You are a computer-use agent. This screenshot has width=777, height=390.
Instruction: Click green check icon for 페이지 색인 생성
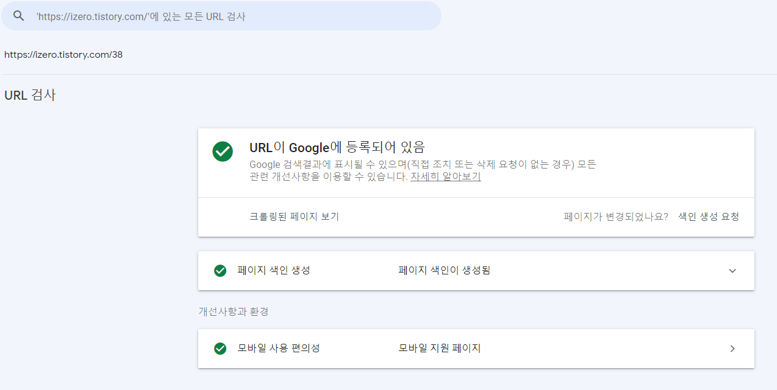tap(220, 271)
